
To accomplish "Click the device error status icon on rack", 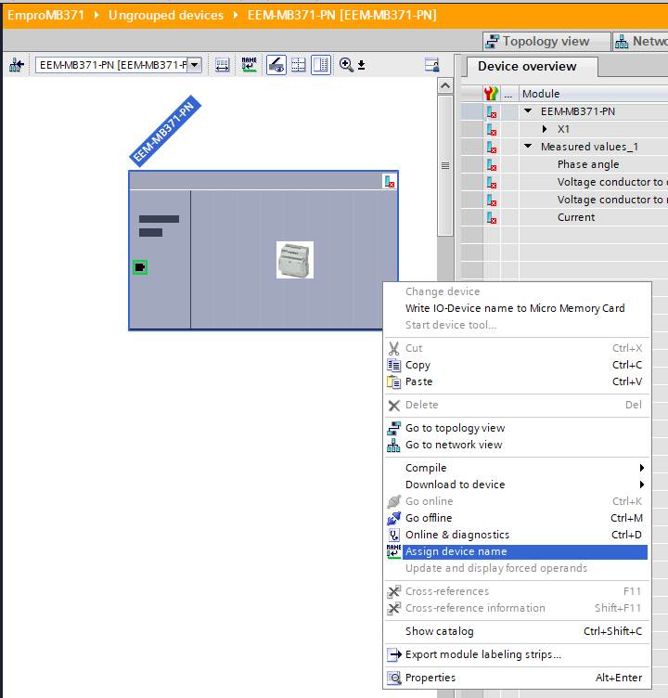I will [390, 182].
